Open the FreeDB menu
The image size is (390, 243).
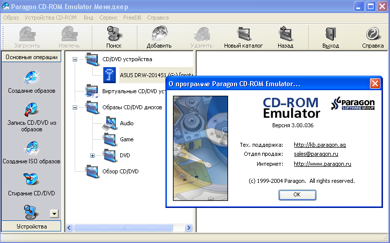(132, 18)
